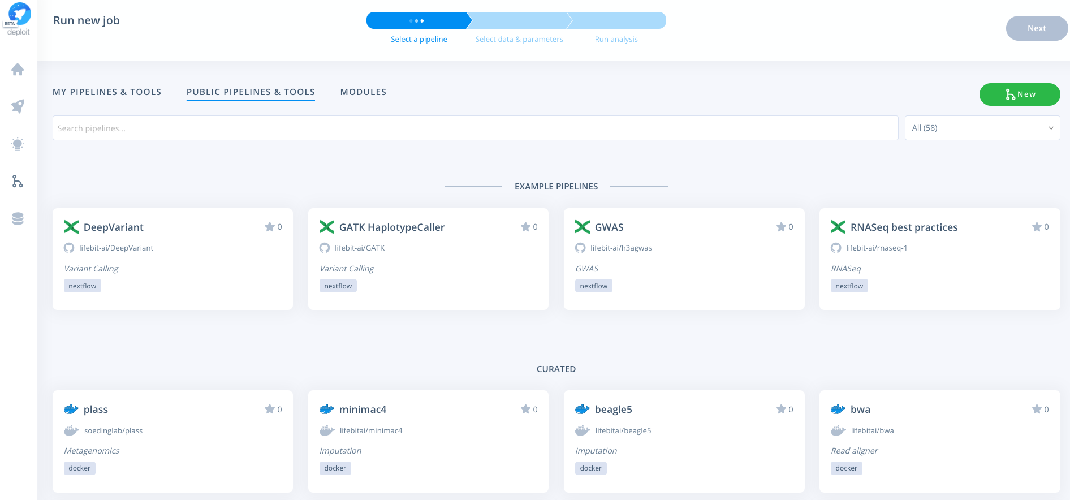1070x500 pixels.
Task: Open the Home sidebar icon
Action: click(18, 70)
